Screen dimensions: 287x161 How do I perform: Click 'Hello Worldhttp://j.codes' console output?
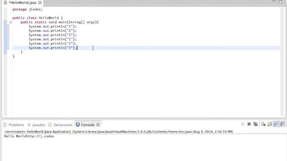pos(29,136)
